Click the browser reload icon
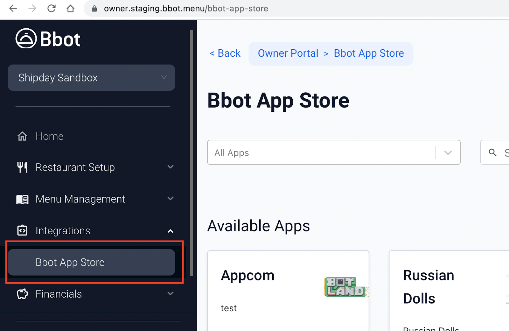This screenshot has height=331, width=509. [52, 8]
